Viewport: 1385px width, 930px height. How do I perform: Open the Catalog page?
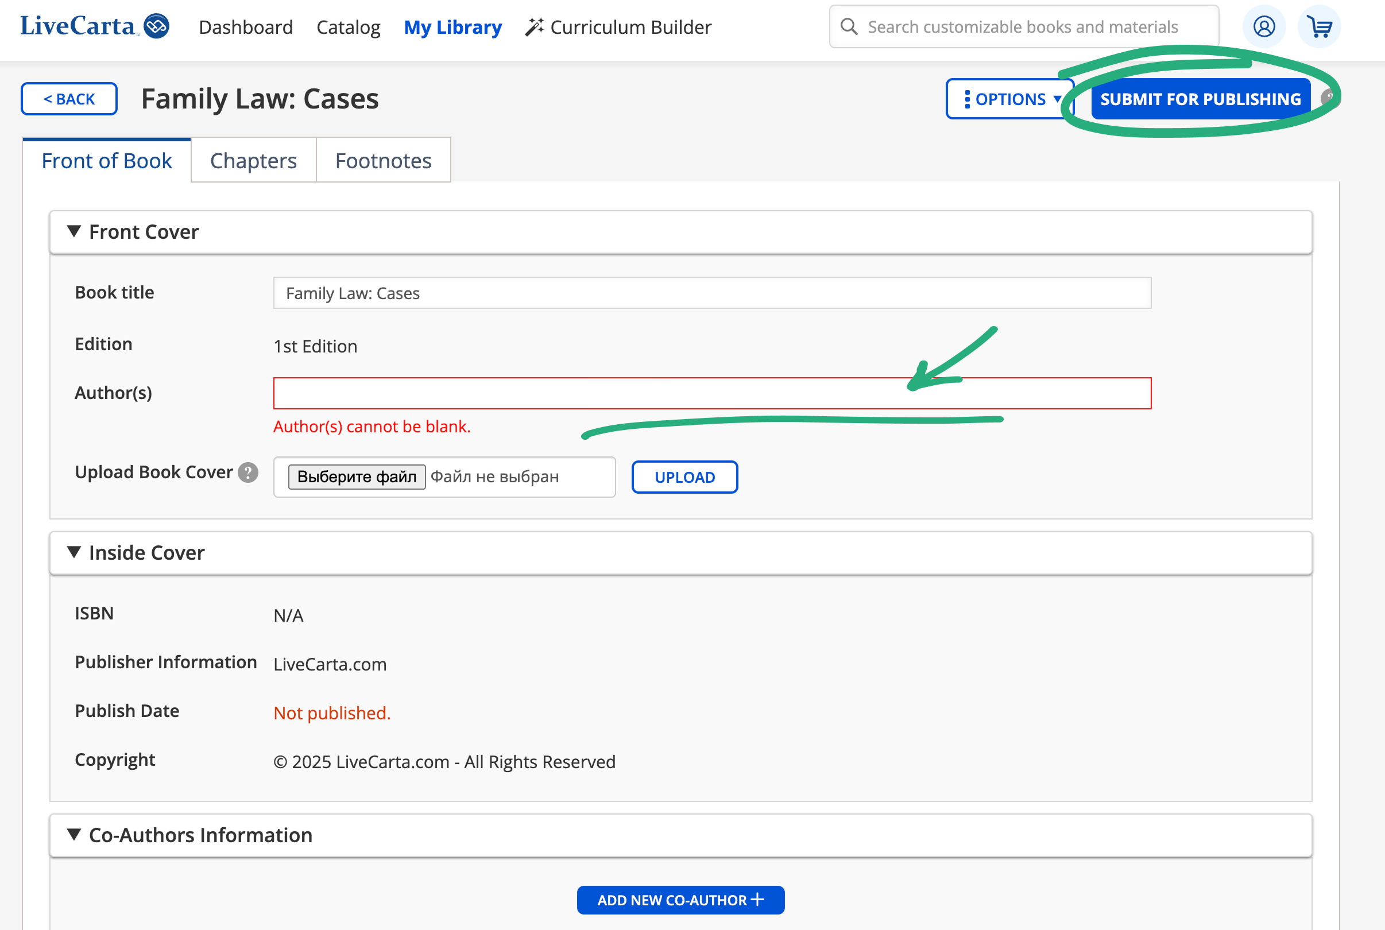(x=348, y=28)
